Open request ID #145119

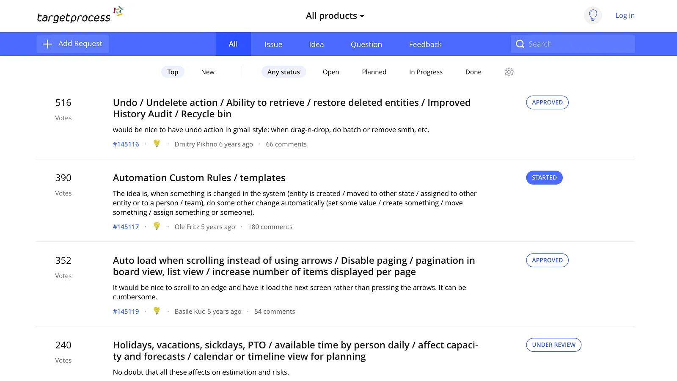click(x=126, y=312)
